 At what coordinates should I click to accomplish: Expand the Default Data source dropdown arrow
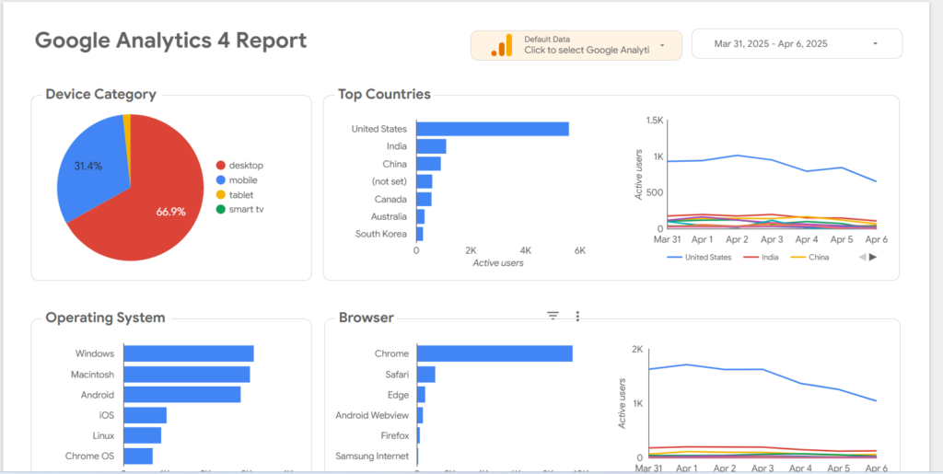[662, 45]
